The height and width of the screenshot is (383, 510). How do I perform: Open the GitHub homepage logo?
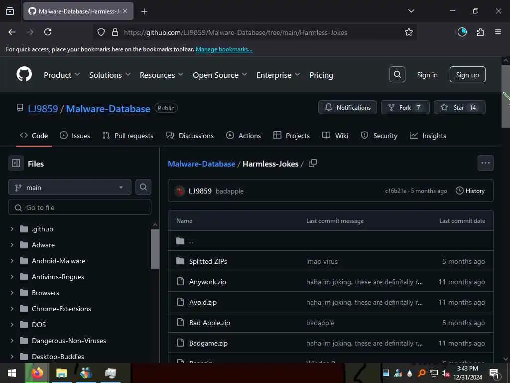tap(24, 75)
